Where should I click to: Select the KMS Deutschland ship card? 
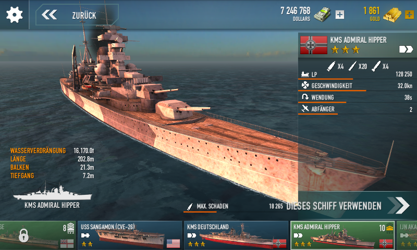click(236, 235)
